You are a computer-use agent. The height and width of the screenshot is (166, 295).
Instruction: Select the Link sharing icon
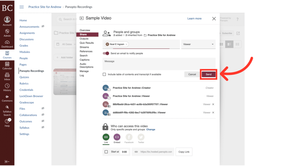pos(106,137)
